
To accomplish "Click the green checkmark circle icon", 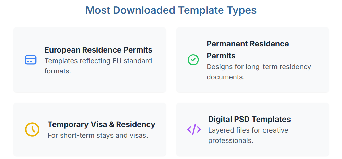I will pos(193,60).
